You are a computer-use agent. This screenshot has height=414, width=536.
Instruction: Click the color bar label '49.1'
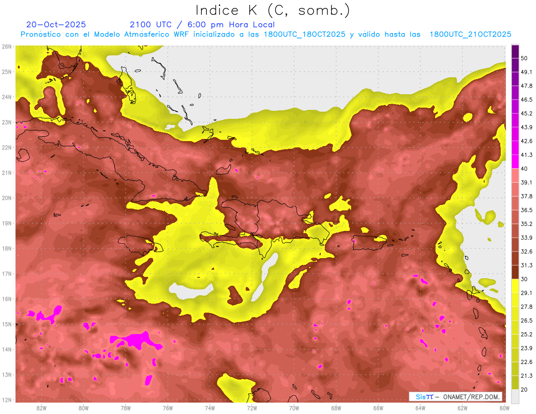527,72
